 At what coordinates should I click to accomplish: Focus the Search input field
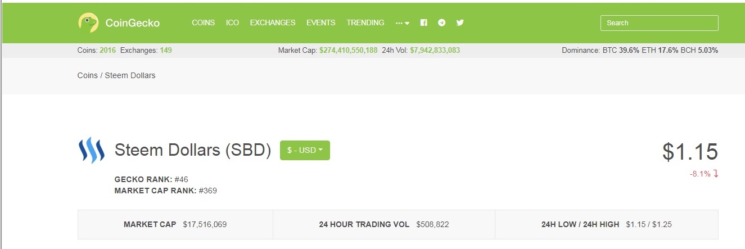coord(659,23)
